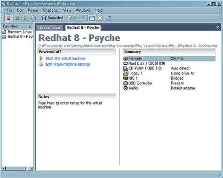The width and height of the screenshot is (223, 178).
Task: Select Hancom Linux in Favorites list
Action: point(20,32)
